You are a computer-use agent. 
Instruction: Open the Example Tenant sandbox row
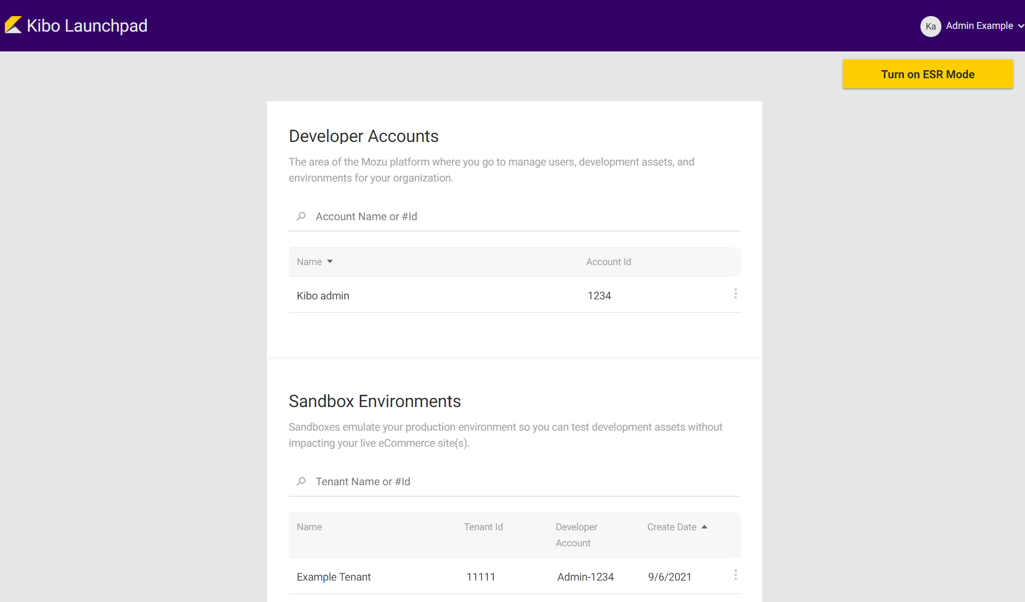pyautogui.click(x=515, y=576)
